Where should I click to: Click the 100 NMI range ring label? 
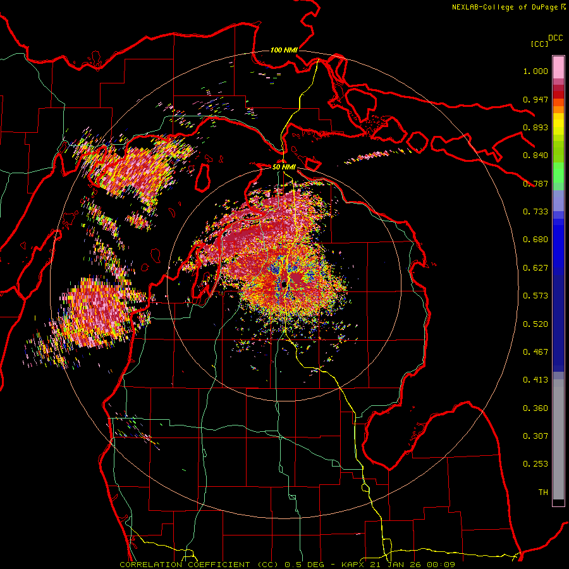tap(284, 50)
